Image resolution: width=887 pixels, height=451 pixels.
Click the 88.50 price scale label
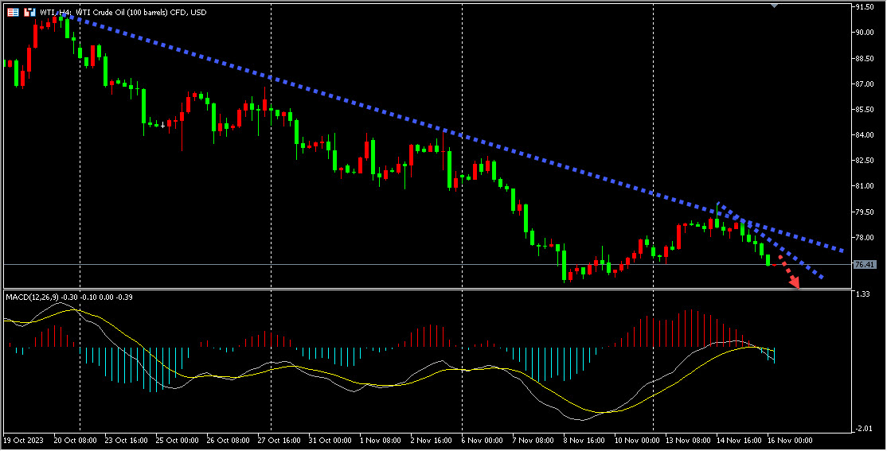point(865,58)
